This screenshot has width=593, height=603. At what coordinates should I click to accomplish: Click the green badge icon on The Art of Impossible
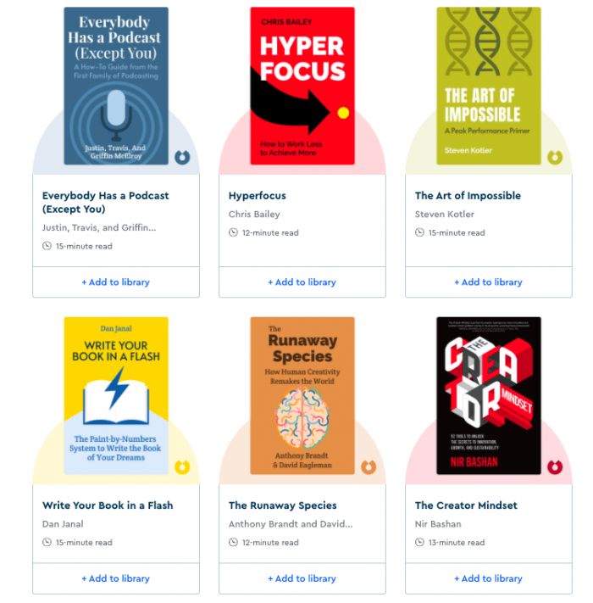[555, 157]
